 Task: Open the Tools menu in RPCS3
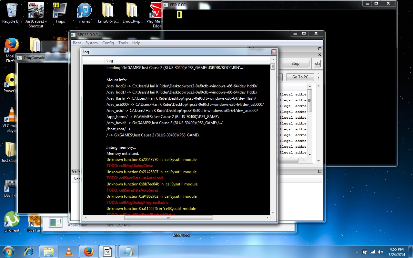click(123, 43)
